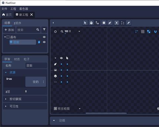This screenshot has width=159, height=127.
Task: Select the paper-plane tool in top toolbar
Action: point(110,23)
